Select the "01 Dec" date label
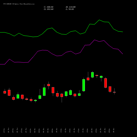 (30, 130)
